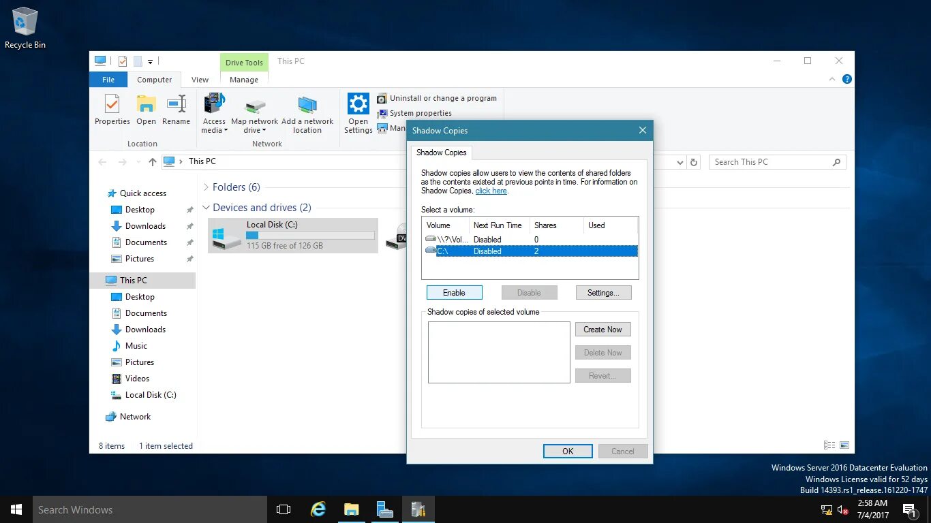Click the network tray icon
The width and height of the screenshot is (931, 523).
click(x=827, y=509)
